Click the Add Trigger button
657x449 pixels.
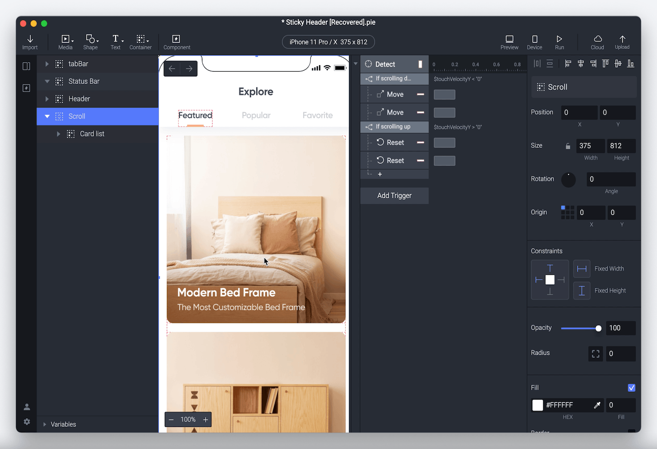[394, 195]
